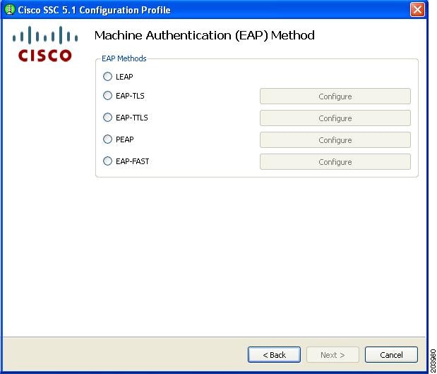Viewport: 437px width, 374px height.
Task: Click the Next button
Action: [x=333, y=355]
